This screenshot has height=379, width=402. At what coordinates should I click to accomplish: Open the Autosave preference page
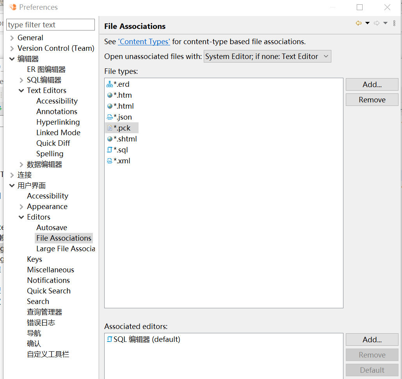[x=52, y=228]
